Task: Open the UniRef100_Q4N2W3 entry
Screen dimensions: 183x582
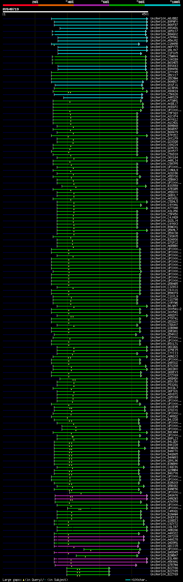Action: 164,498
